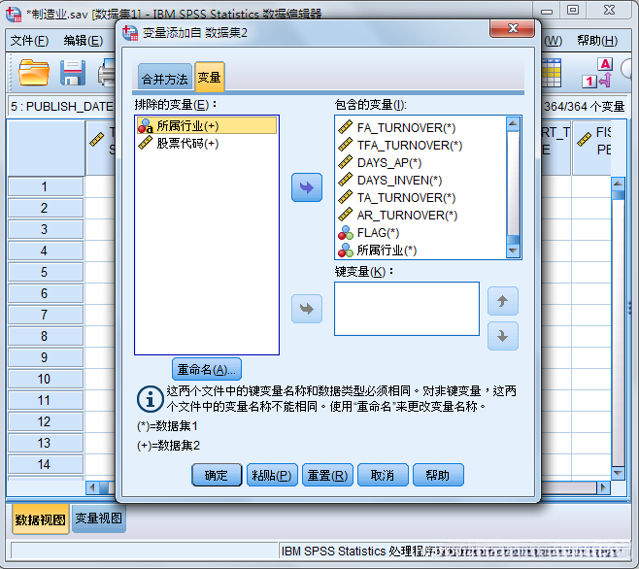Minimize the SPSS main window
639x569 pixels.
[547, 10]
